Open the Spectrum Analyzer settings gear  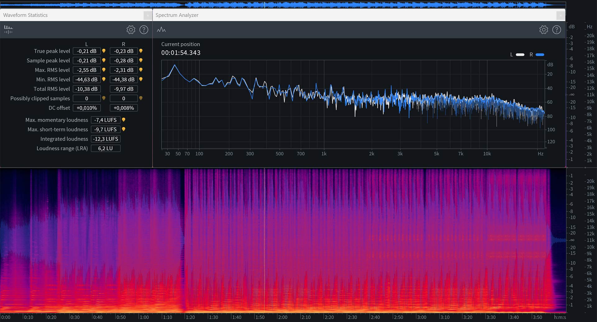(544, 30)
